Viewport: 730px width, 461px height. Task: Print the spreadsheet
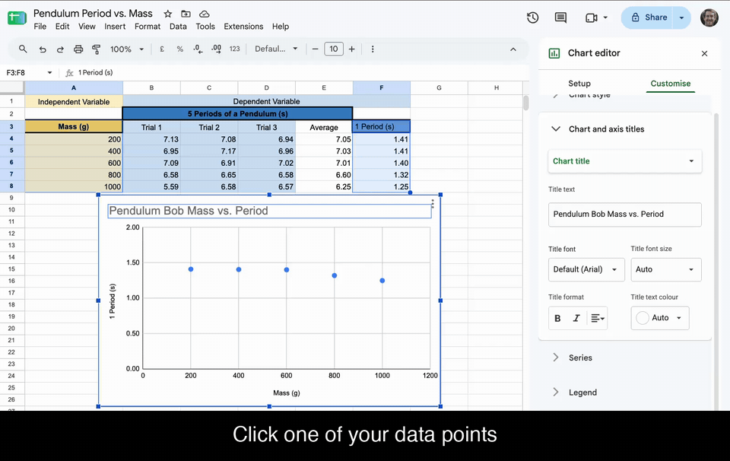pos(78,49)
